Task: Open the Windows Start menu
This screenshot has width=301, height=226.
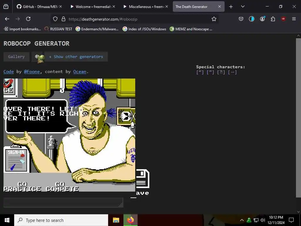Action: pos(7,220)
